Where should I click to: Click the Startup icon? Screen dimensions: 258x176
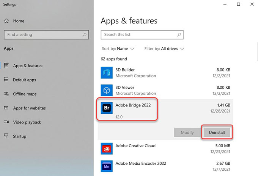(6, 136)
